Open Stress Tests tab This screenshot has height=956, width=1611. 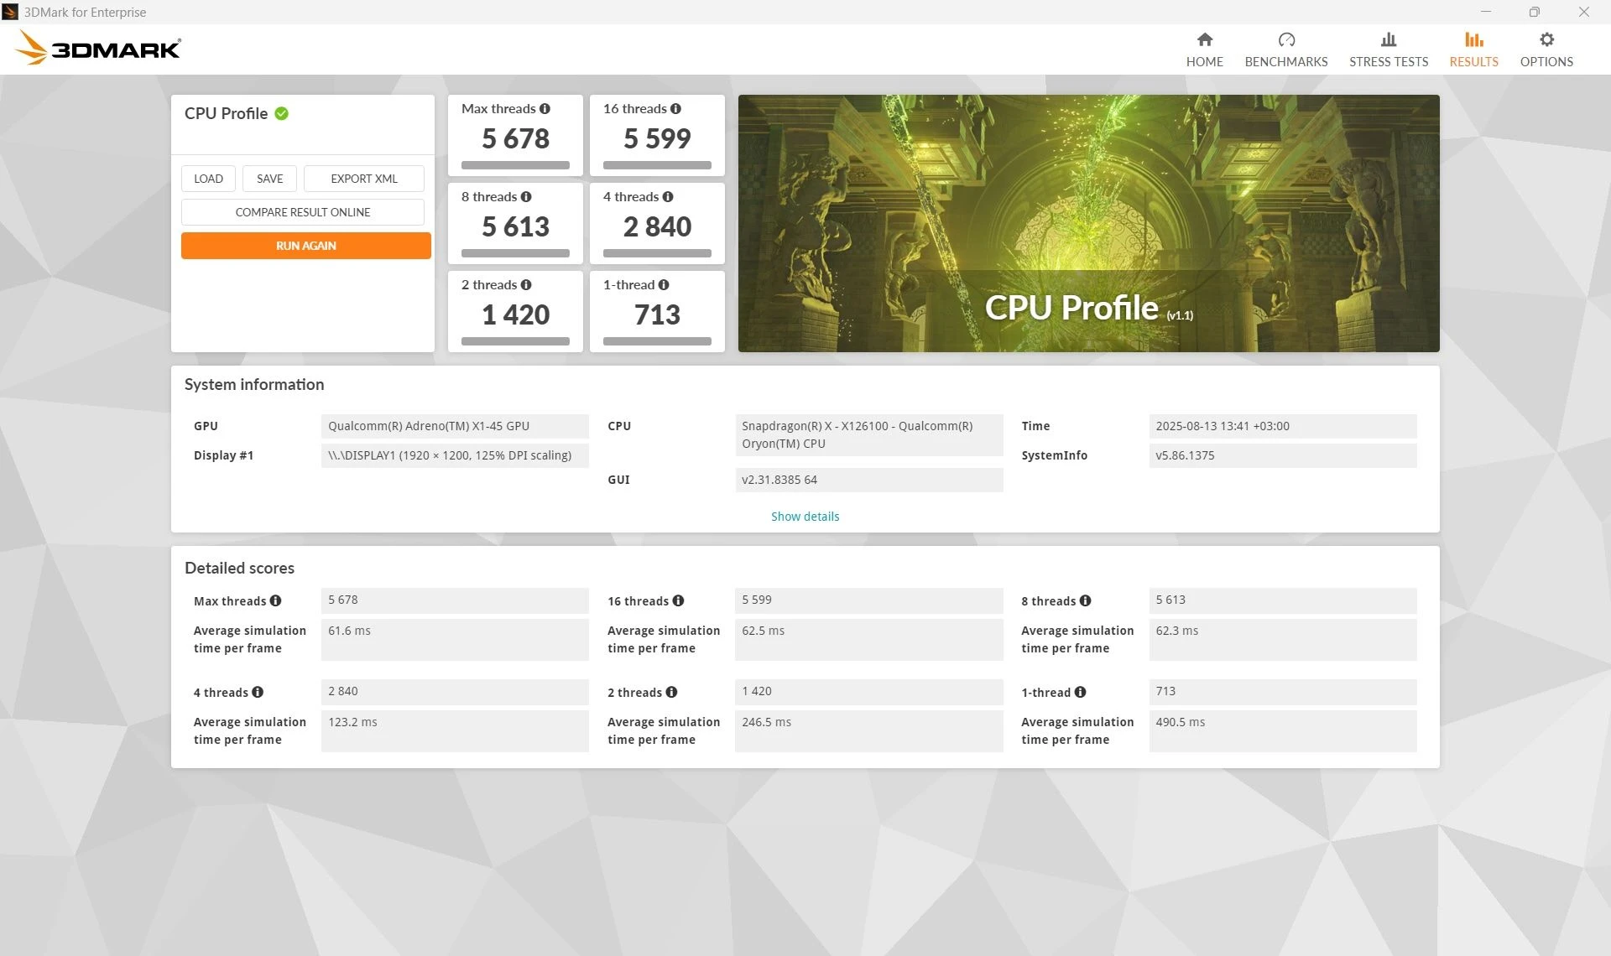click(1388, 49)
